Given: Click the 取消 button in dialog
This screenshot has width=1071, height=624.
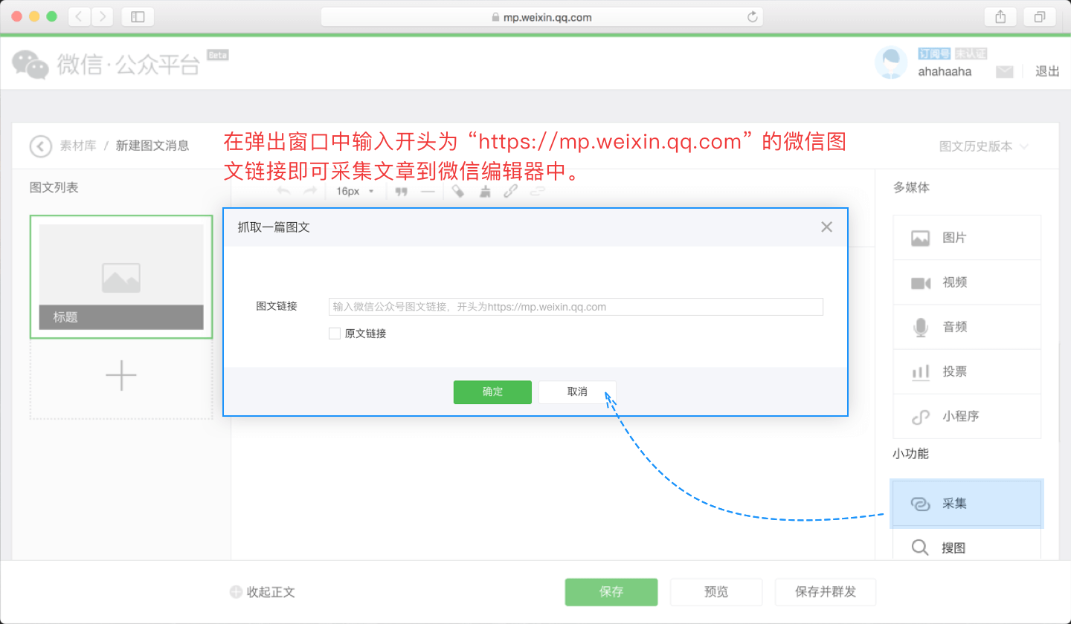Looking at the screenshot, I should click(577, 392).
